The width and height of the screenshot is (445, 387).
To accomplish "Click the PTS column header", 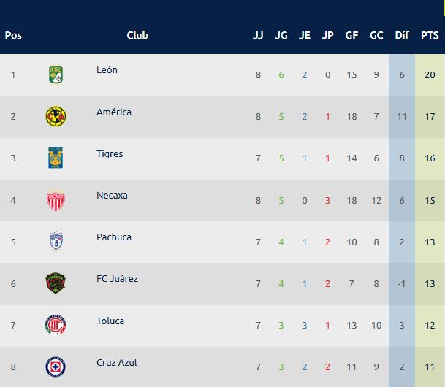I will (430, 35).
